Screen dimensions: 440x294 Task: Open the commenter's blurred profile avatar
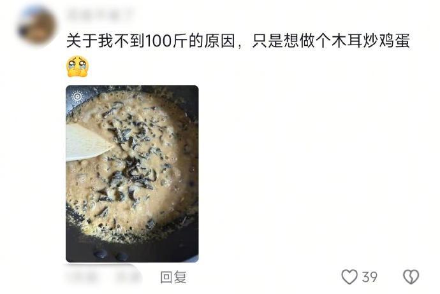(x=37, y=25)
